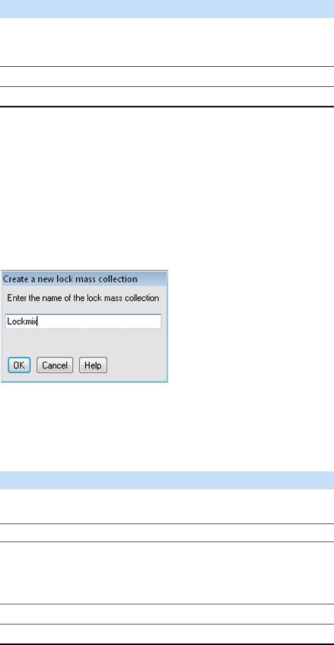Viewport: 334px width, 645px height.
Task: Click the 'Create a new lock mass collection' title bar
Action: [84, 278]
